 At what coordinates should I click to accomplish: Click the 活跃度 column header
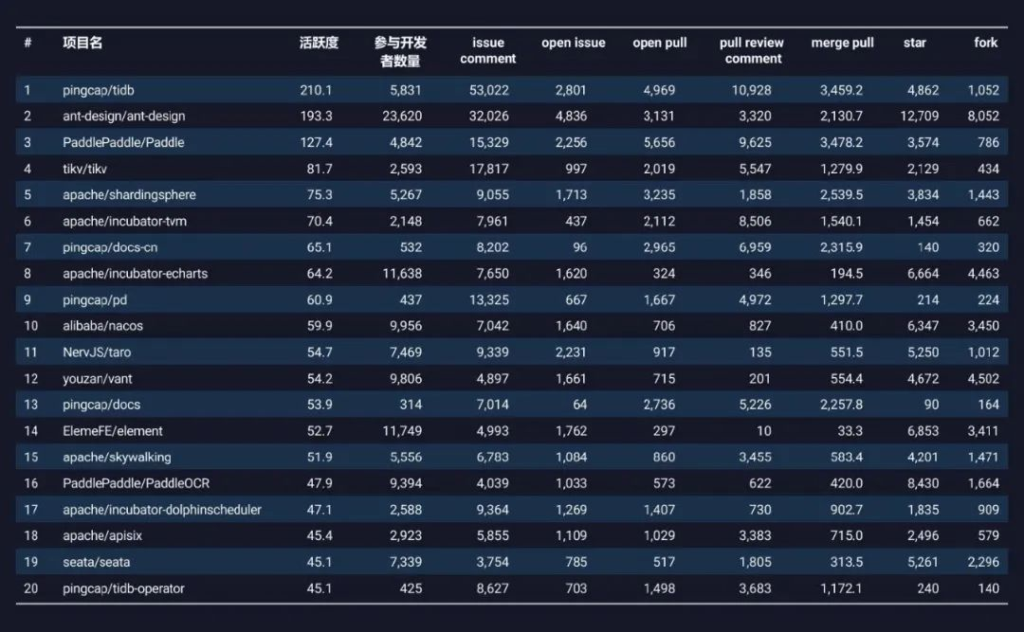pos(319,43)
